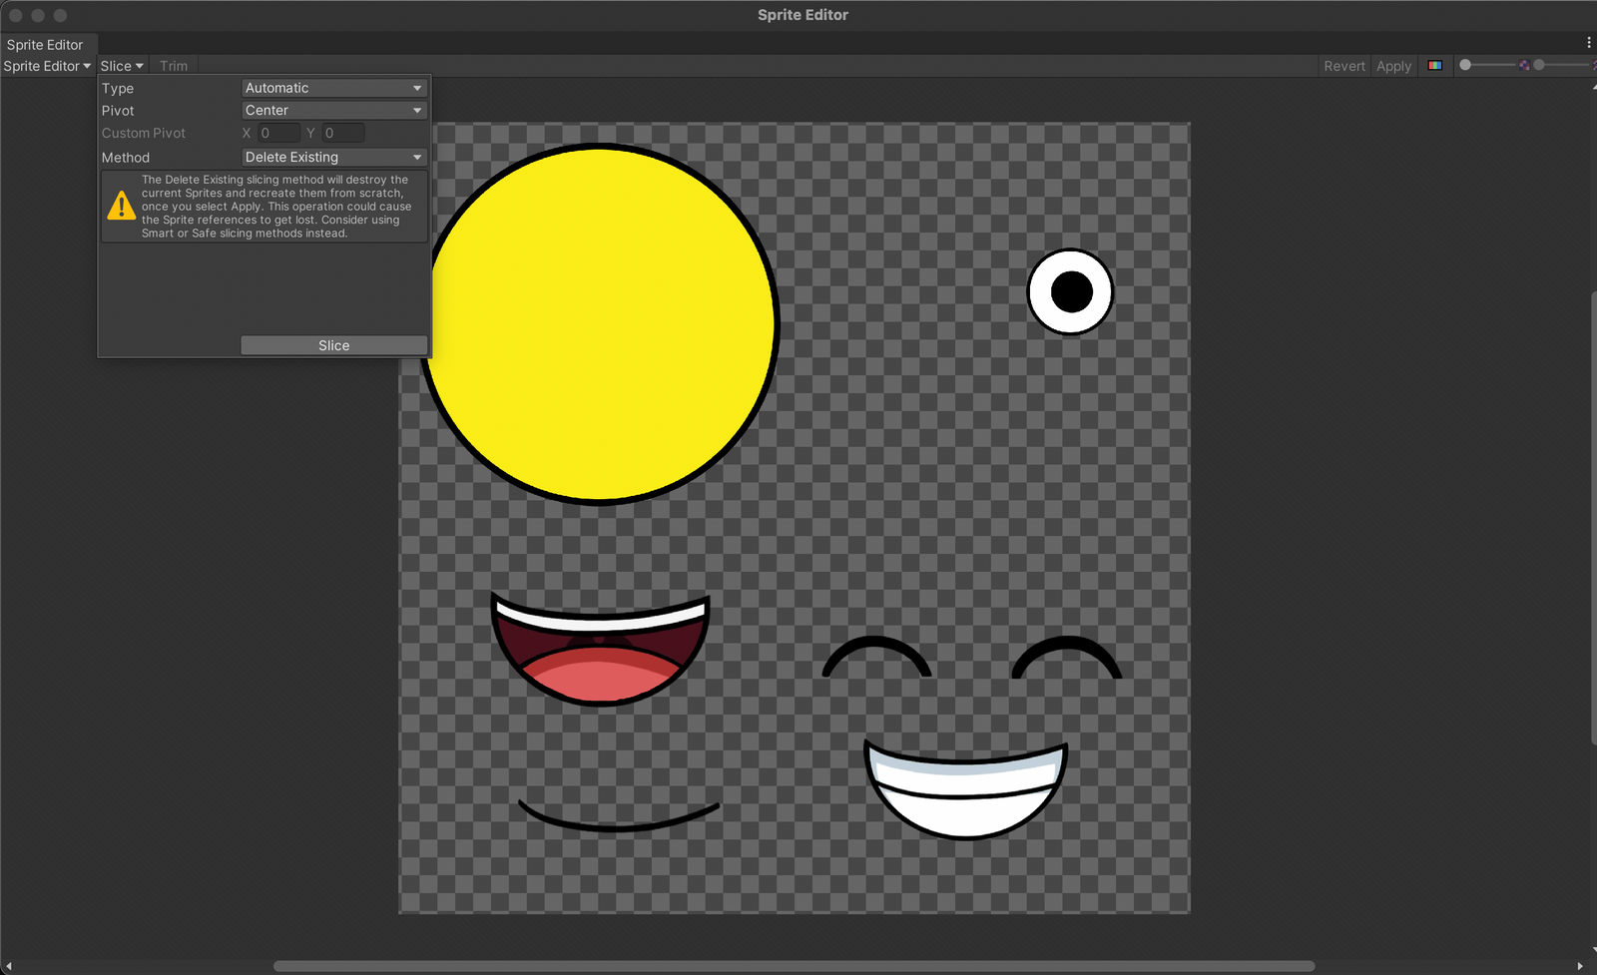Click the disabled Trim button
Viewport: 1597px width, 975px height.
tap(174, 65)
